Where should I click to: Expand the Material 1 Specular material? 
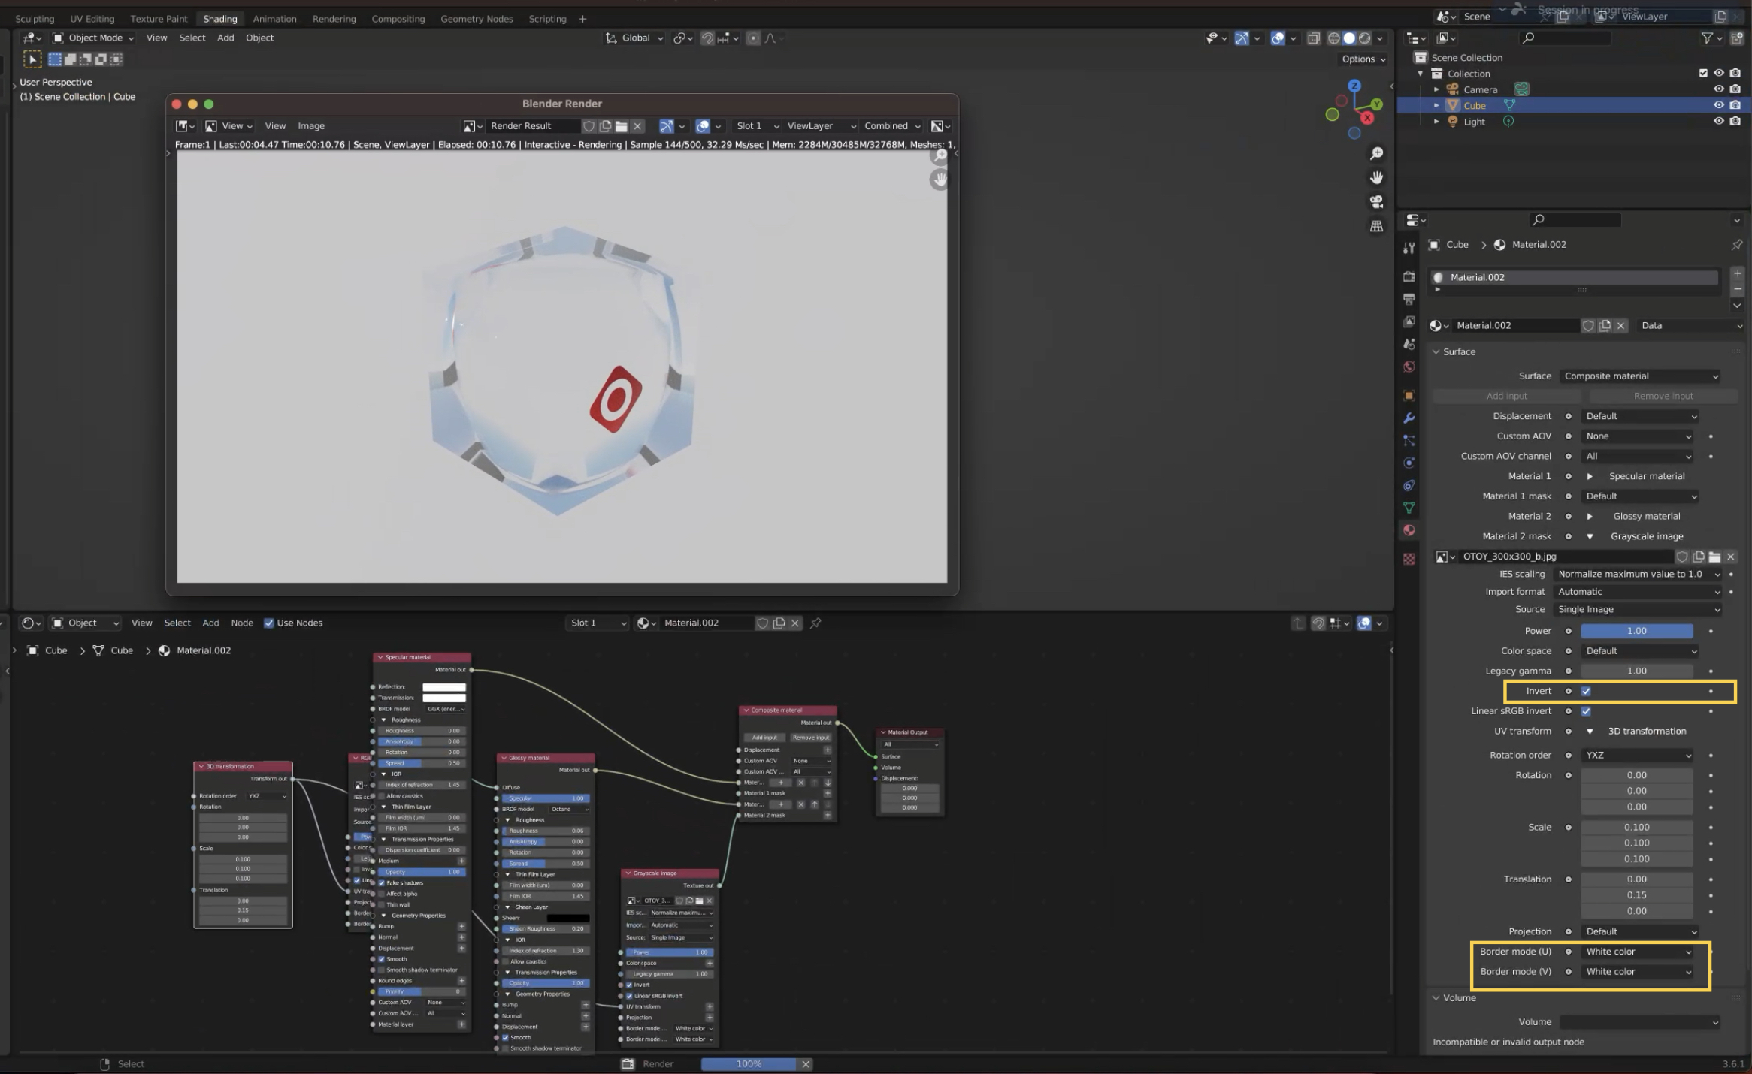(x=1590, y=476)
